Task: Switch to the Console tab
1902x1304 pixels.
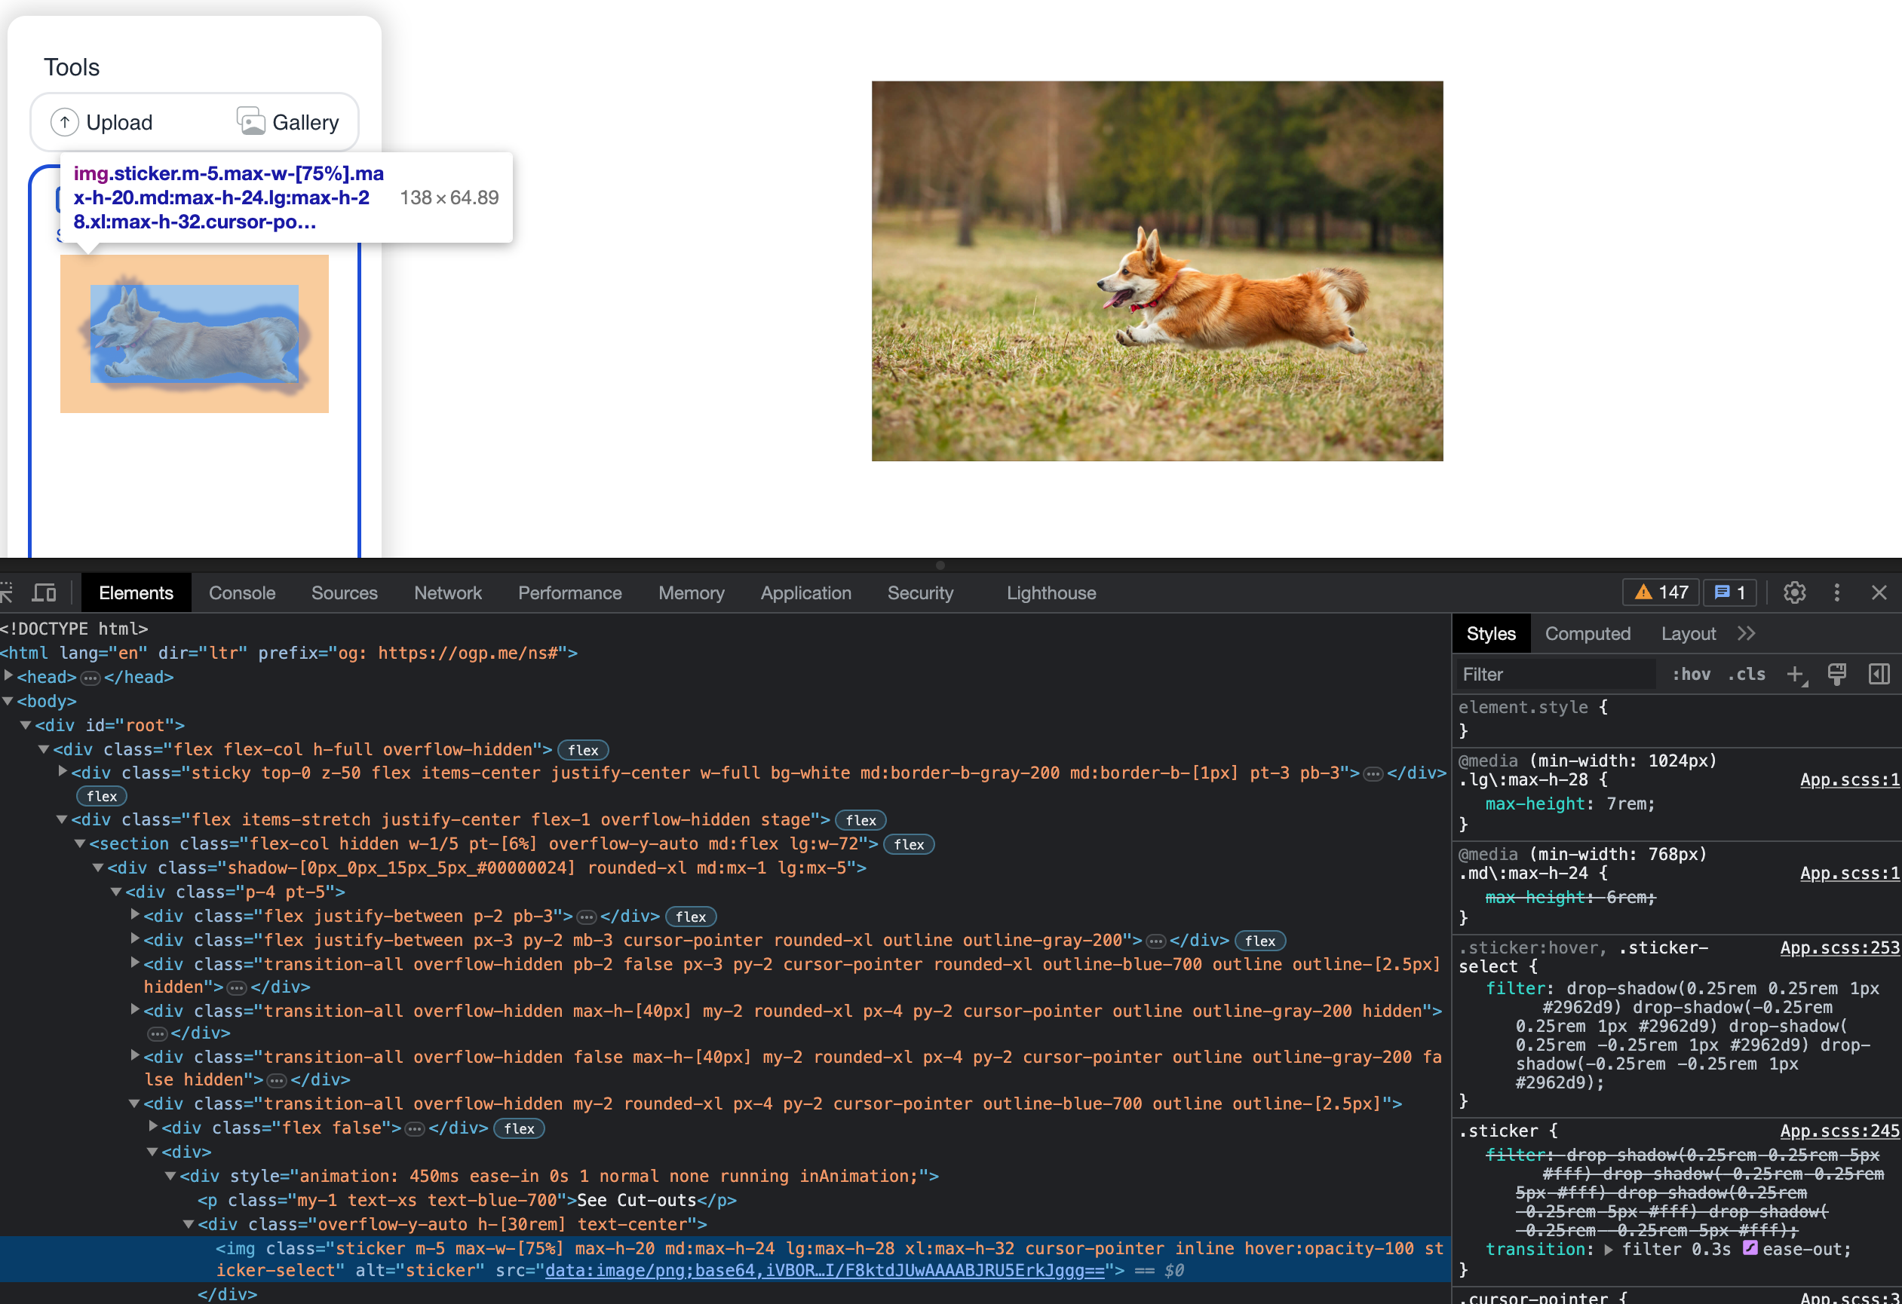Action: tap(241, 592)
